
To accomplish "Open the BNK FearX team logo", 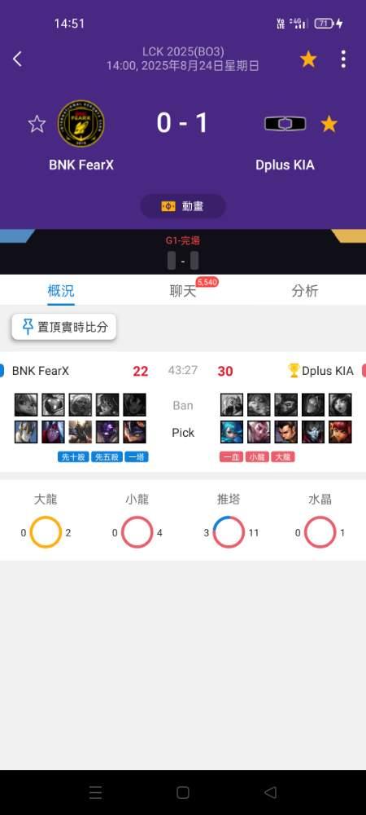I will coord(81,123).
